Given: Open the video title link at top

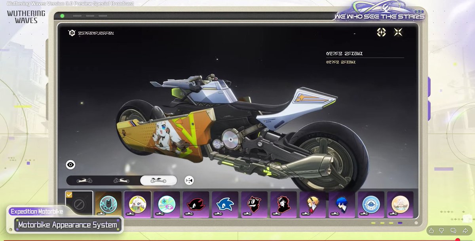Looking at the screenshot, I should (x=70, y=4).
